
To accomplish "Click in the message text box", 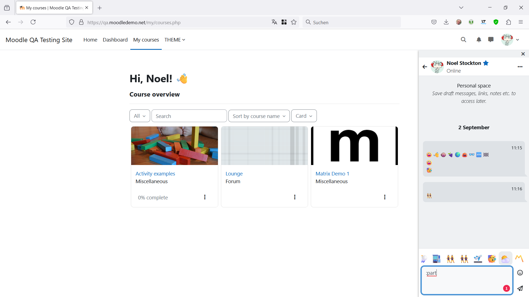I will pyautogui.click(x=467, y=280).
